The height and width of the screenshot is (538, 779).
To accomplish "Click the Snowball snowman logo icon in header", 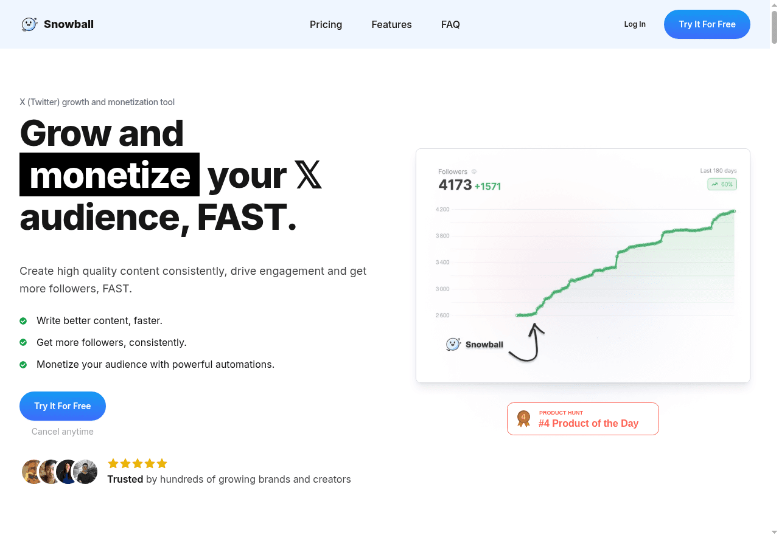I will (x=29, y=24).
